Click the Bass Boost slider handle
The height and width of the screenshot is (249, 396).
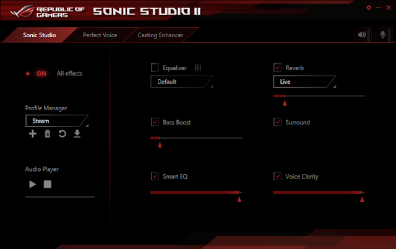pyautogui.click(x=160, y=145)
